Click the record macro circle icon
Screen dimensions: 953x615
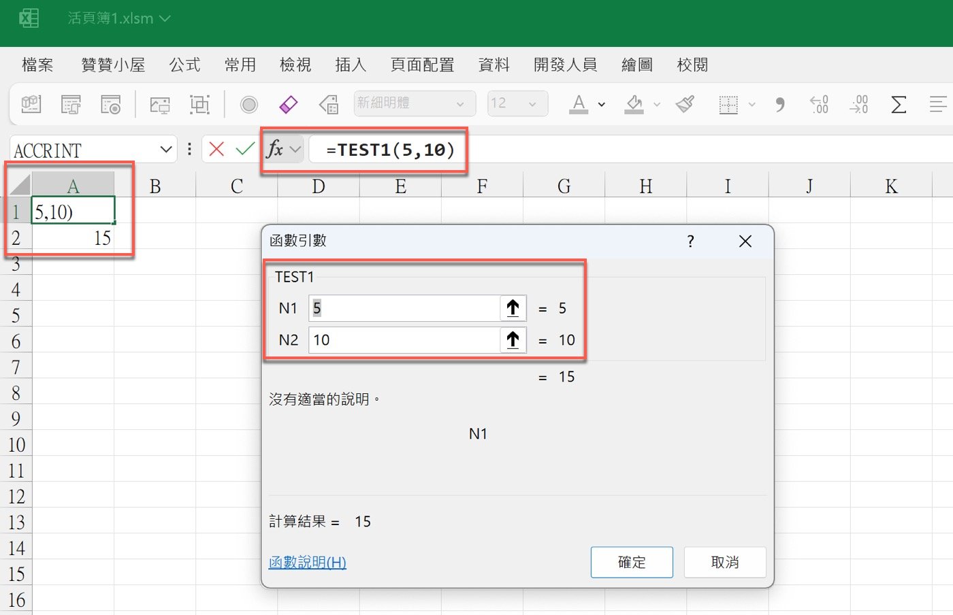(249, 104)
